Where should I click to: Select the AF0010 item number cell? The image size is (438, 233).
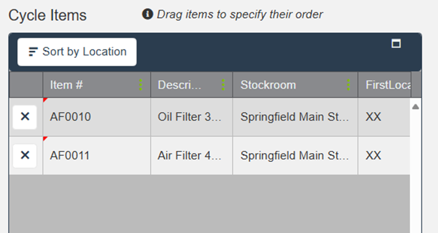click(71, 117)
